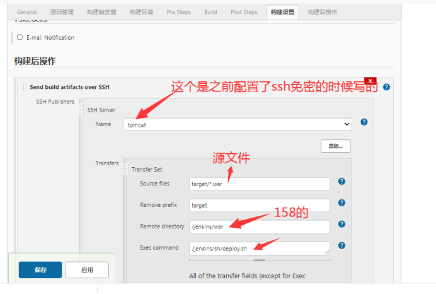This screenshot has width=436, height=294.
Task: Switch to the Build tab
Action: point(210,12)
